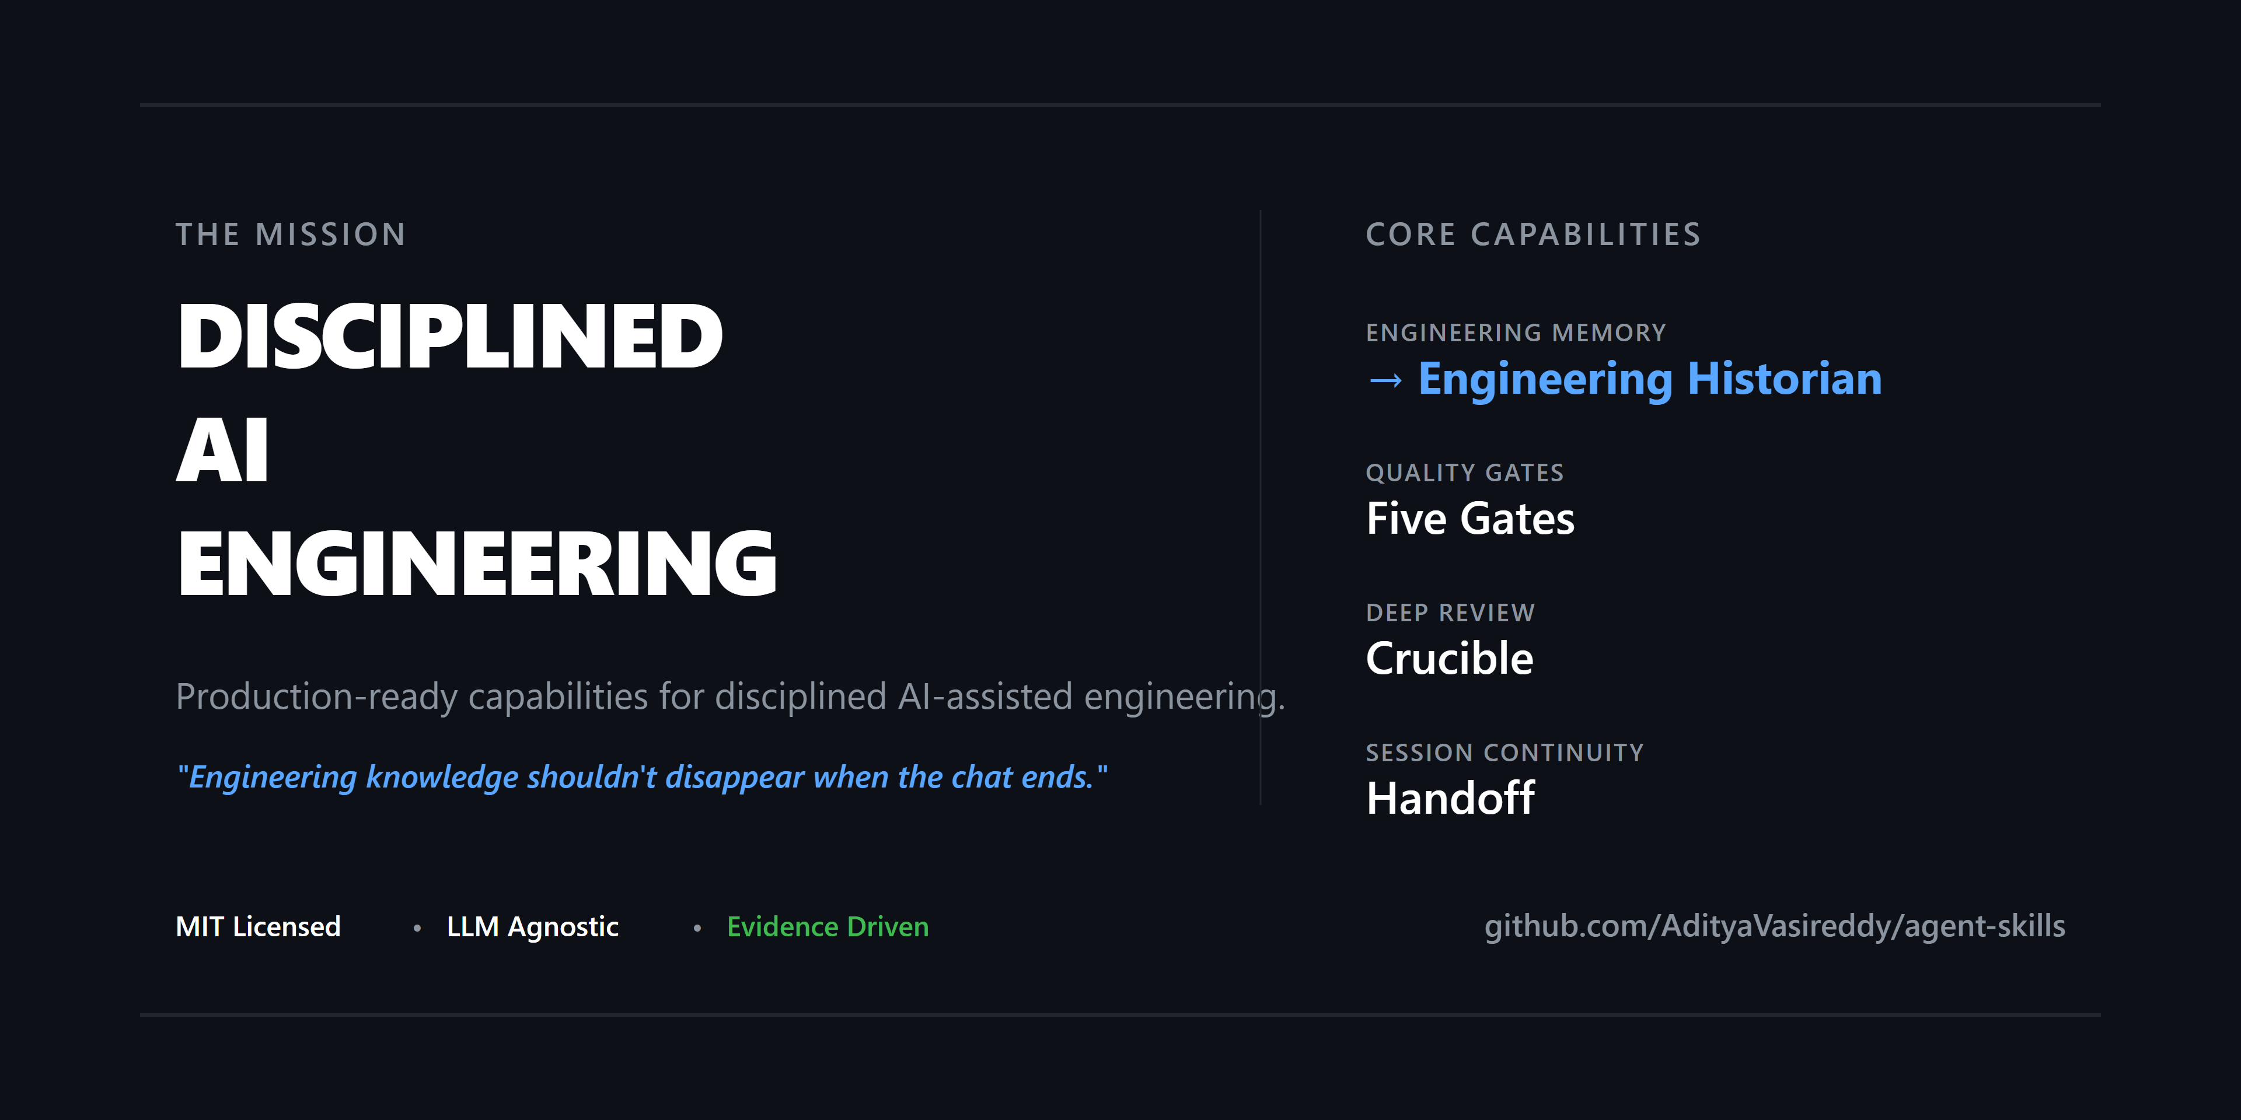Click the DISCIPLINED headline word
This screenshot has width=2241, height=1120.
pyautogui.click(x=449, y=337)
